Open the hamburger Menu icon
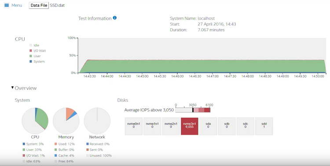The height and width of the screenshot is (166, 330). click(7, 5)
